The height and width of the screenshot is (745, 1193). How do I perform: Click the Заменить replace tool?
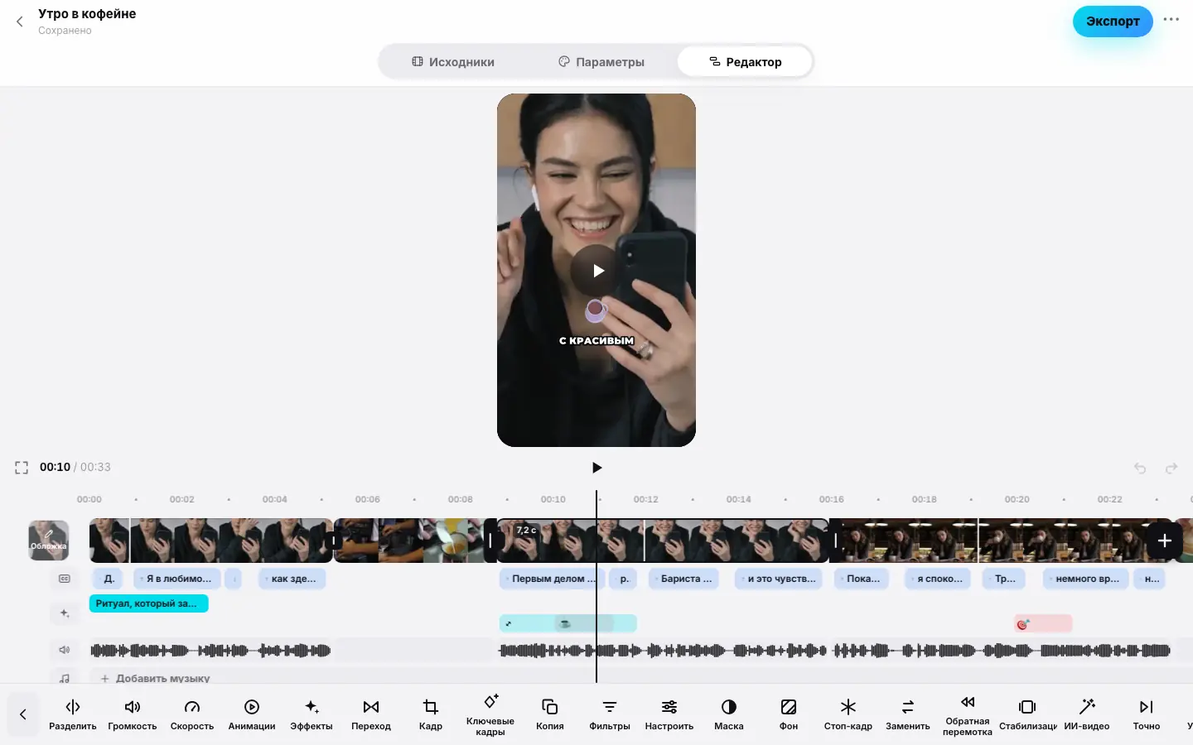tap(908, 714)
